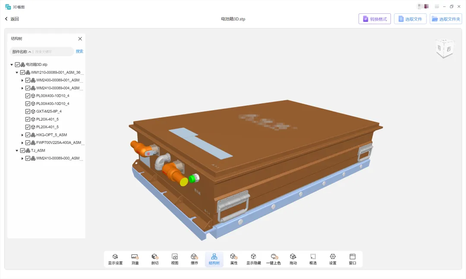Open the 窗口 window tool
Image resolution: width=466 pixels, height=279 pixels.
point(353,259)
